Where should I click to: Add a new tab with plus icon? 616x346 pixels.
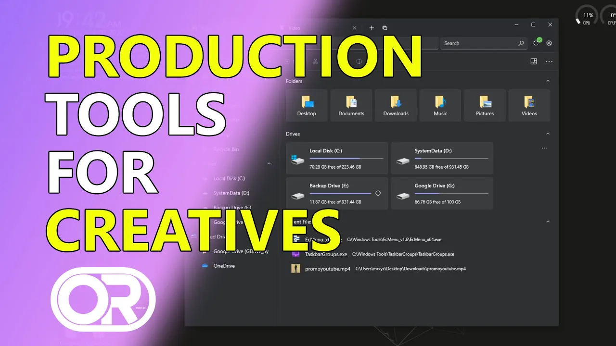coord(372,28)
